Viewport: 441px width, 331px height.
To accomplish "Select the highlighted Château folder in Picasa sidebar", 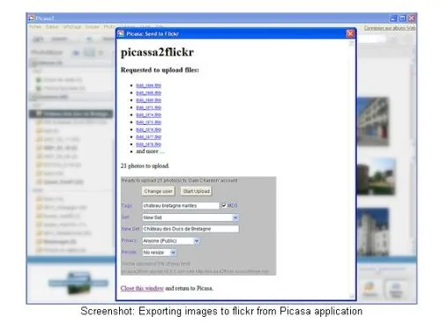I will point(71,114).
